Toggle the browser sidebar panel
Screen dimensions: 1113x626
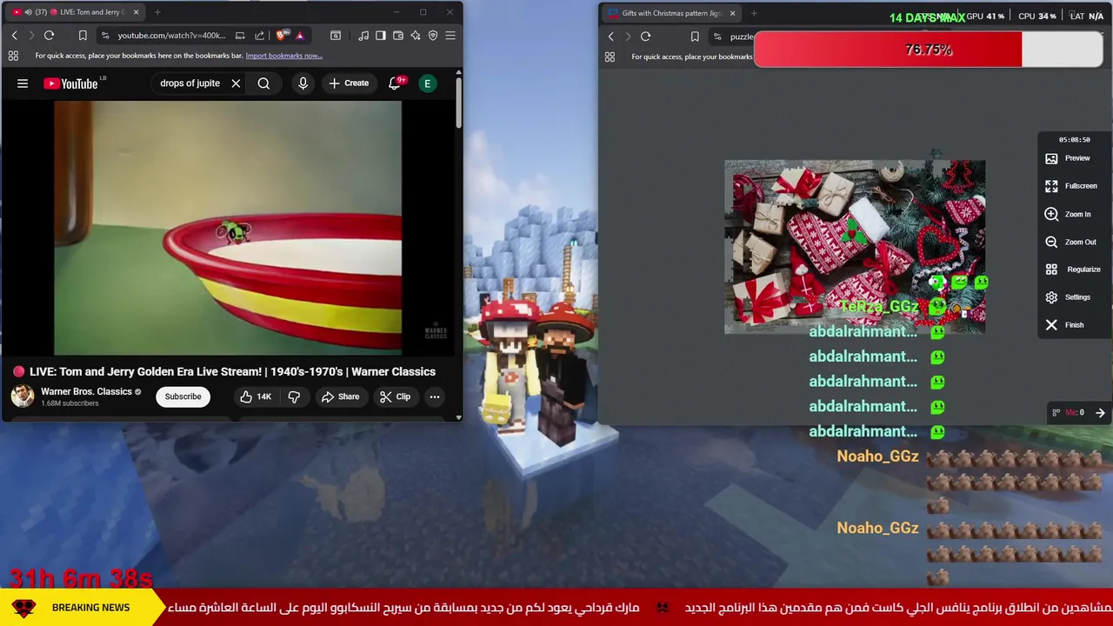click(x=380, y=36)
